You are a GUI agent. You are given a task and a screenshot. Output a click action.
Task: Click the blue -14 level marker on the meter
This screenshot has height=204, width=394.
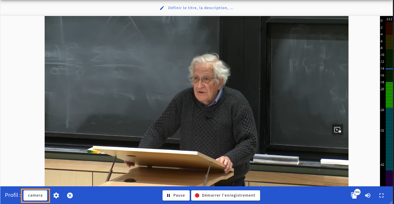pos(389,69)
